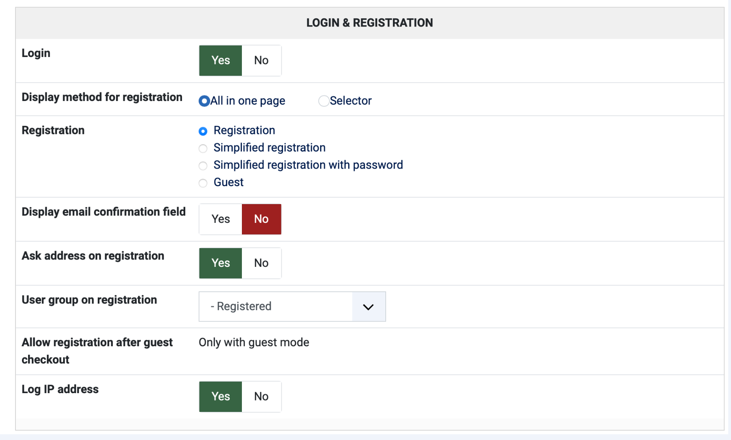Disable Ask address on registration
The width and height of the screenshot is (731, 440).
click(261, 263)
